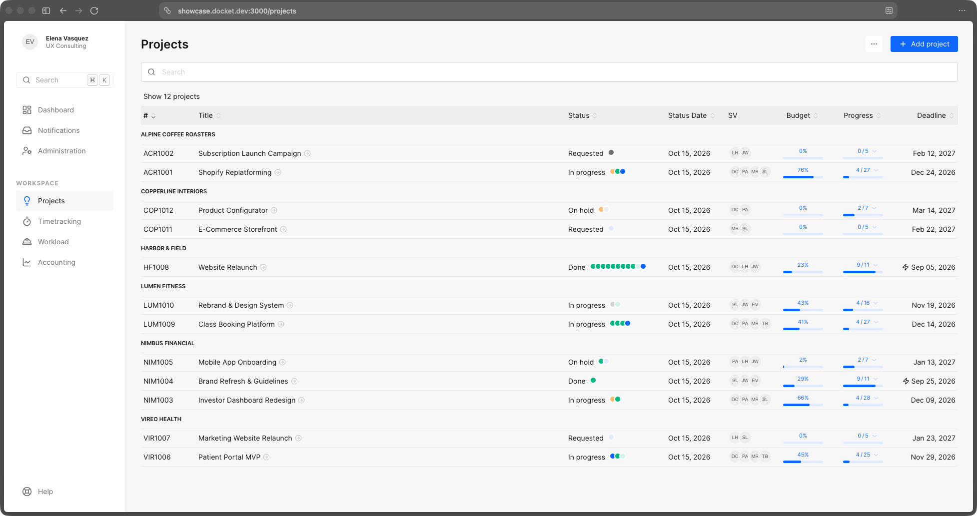This screenshot has height=516, width=977.
Task: Sort by Deadline column header
Action: coord(936,115)
